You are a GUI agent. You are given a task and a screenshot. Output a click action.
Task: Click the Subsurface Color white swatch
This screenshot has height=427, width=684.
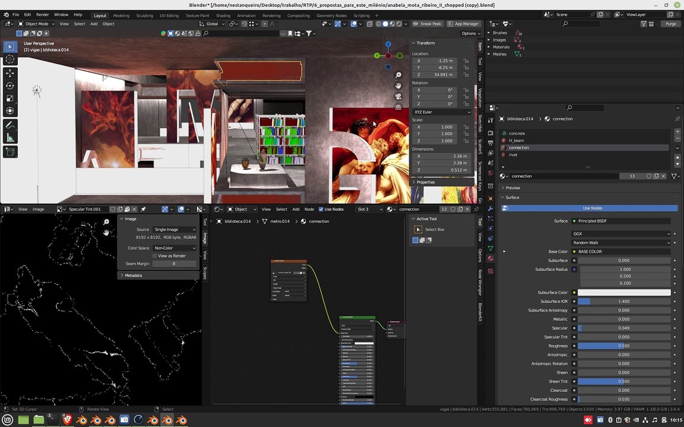tap(624, 292)
